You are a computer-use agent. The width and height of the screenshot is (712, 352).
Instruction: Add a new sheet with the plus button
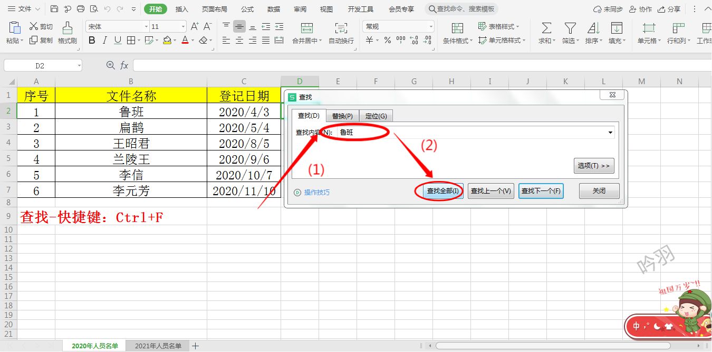coord(195,346)
